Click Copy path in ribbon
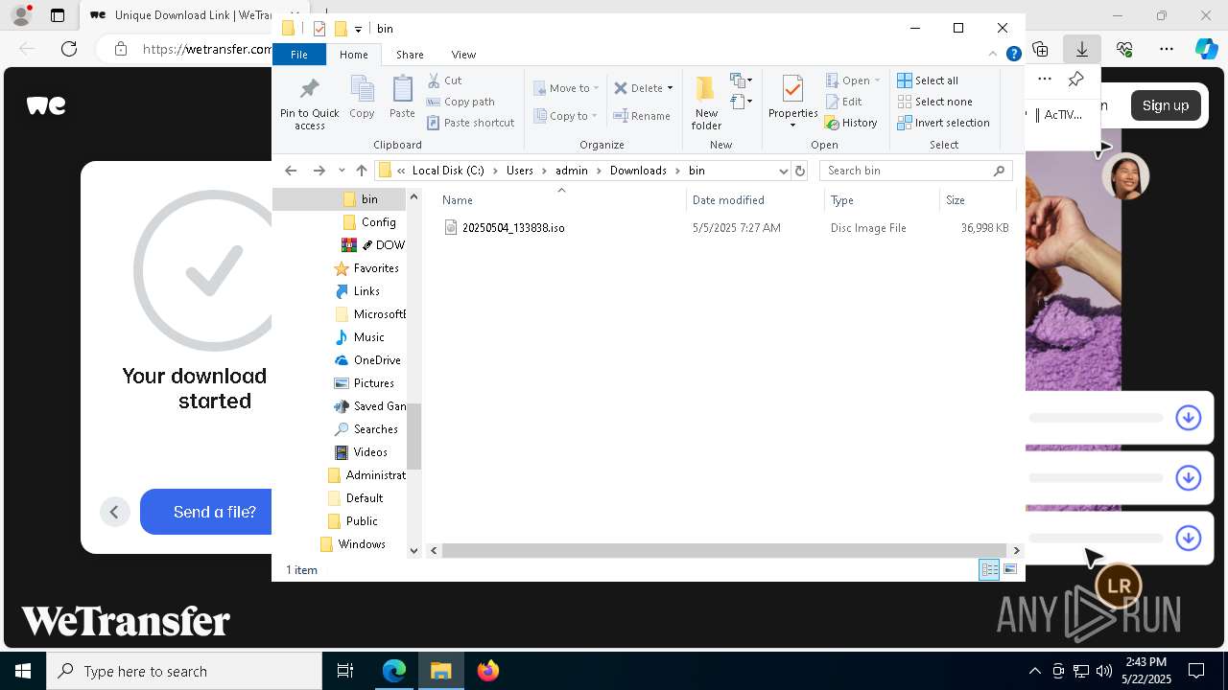This screenshot has height=690, width=1228. tap(460, 102)
